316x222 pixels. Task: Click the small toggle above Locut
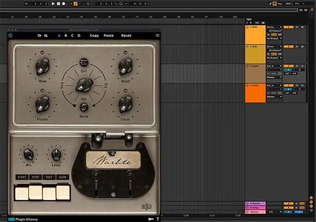coord(126,91)
